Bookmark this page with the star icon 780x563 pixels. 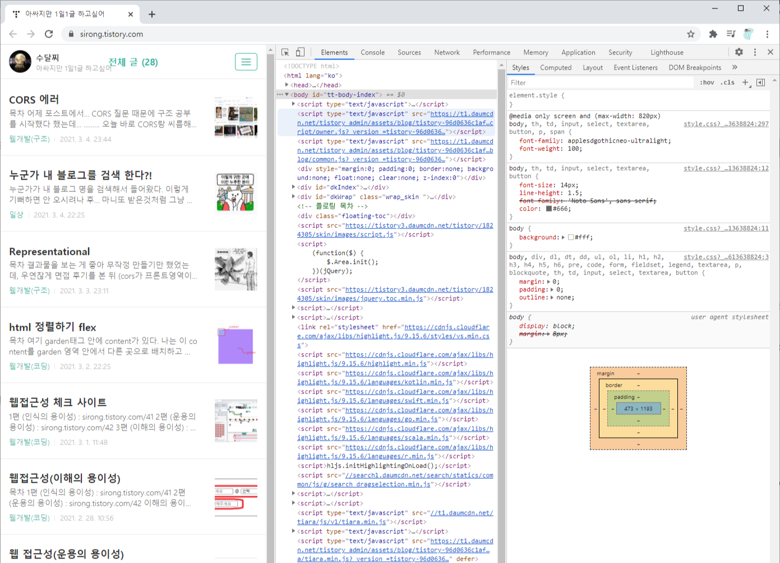pyautogui.click(x=691, y=34)
